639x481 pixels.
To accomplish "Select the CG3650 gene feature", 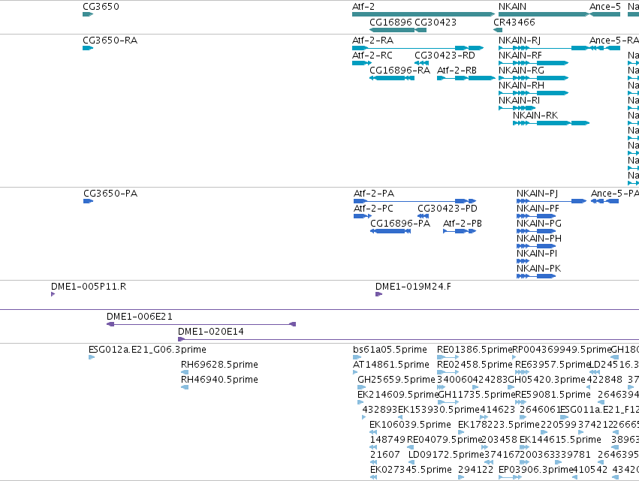I will tap(88, 14).
